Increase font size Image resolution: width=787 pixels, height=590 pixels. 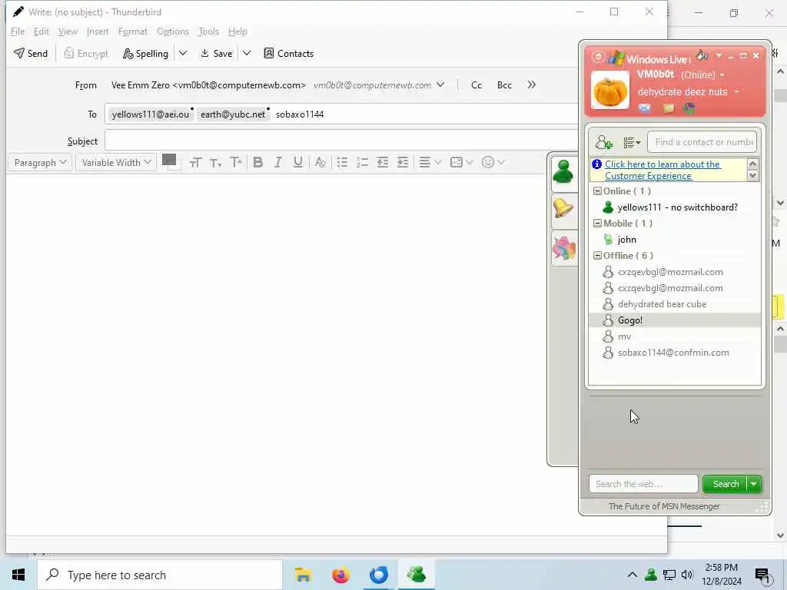point(235,163)
